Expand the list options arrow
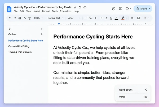 [149, 18]
